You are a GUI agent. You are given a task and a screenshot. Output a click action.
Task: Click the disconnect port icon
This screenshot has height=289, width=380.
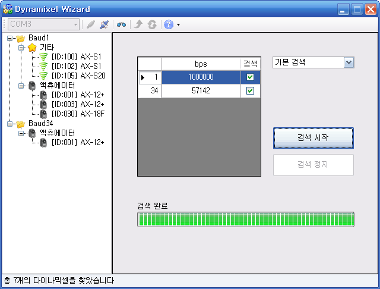coord(104,24)
